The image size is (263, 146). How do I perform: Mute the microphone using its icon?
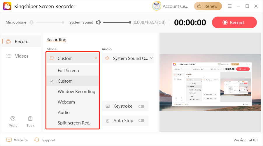tap(31, 22)
